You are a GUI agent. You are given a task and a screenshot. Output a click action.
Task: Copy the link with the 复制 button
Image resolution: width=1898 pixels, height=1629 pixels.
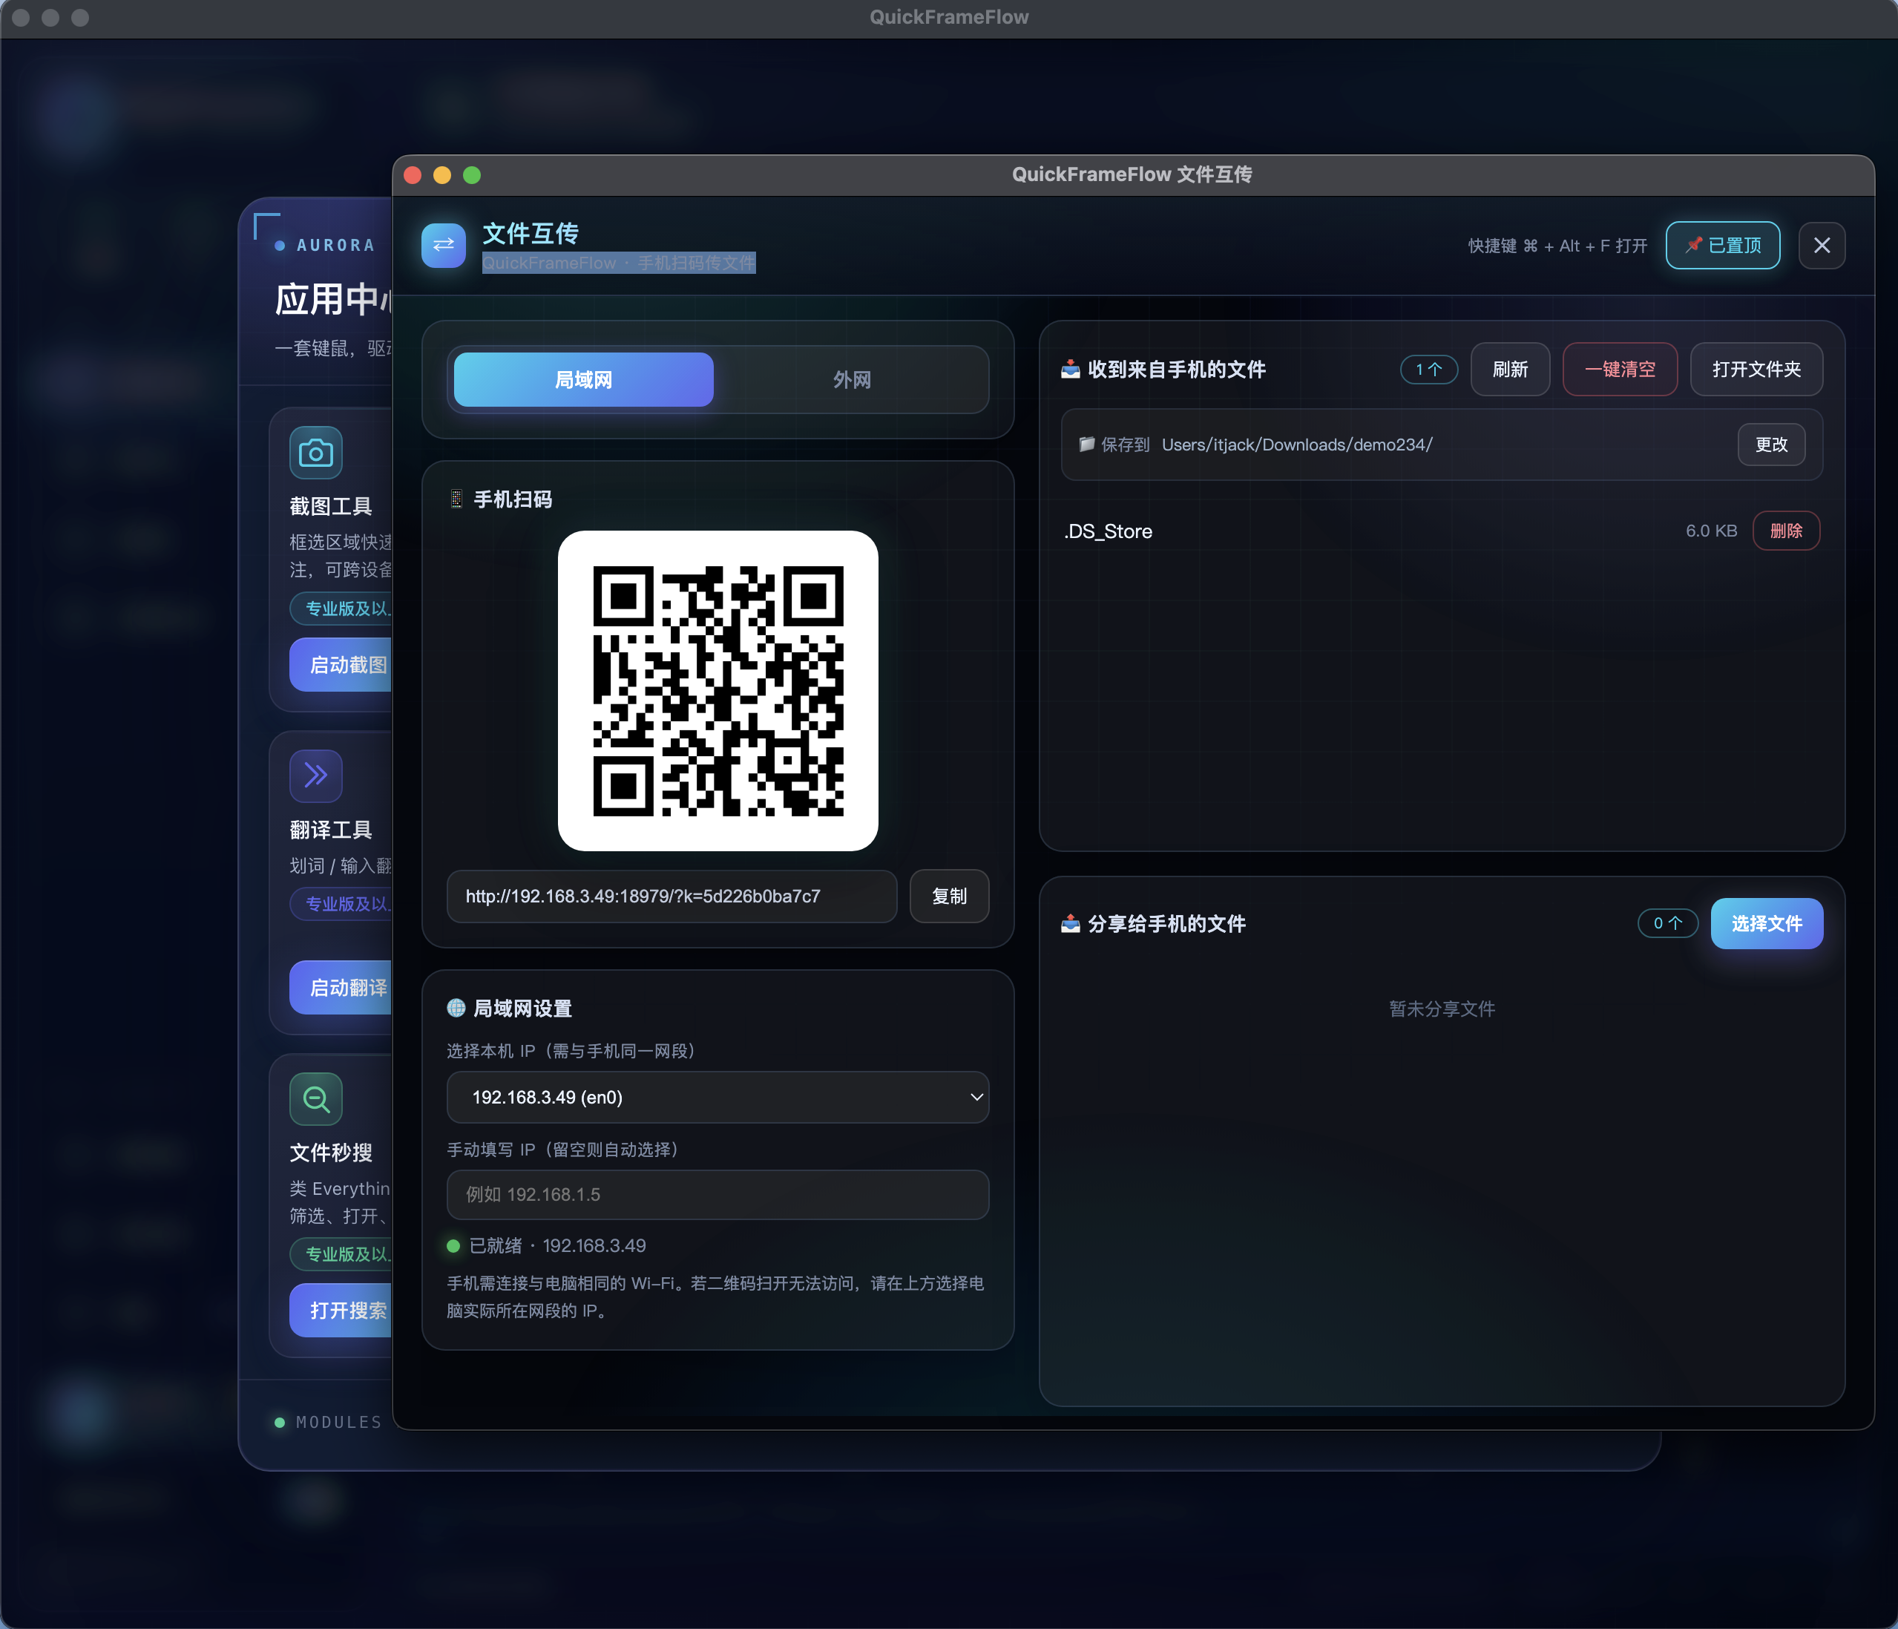(x=949, y=896)
